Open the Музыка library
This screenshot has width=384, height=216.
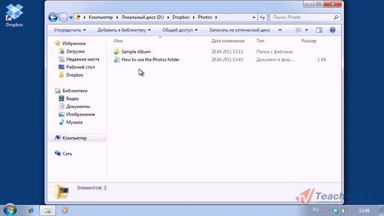74,122
